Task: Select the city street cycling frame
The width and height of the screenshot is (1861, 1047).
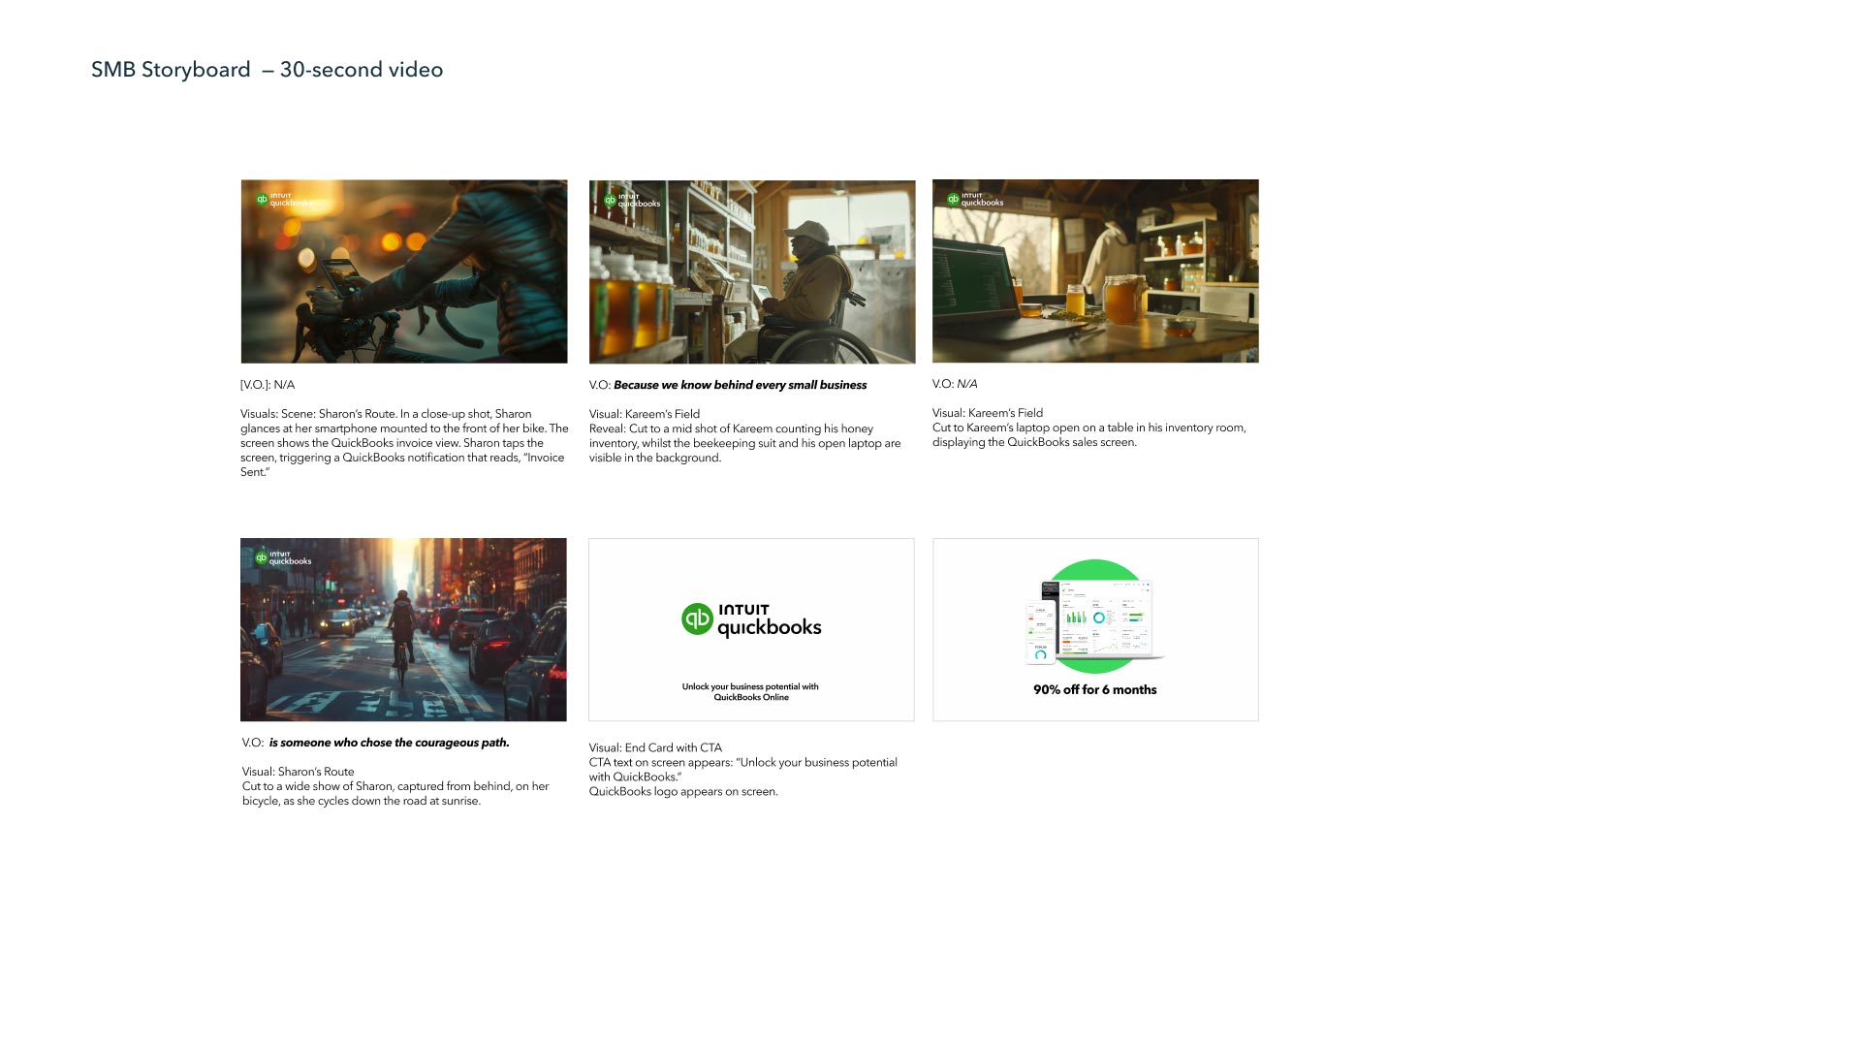Action: (x=403, y=629)
